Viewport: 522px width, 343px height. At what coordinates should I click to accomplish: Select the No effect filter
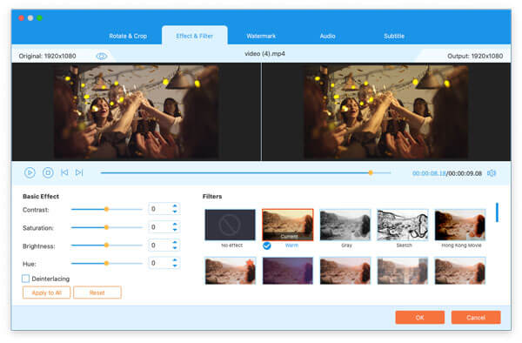coord(230,225)
